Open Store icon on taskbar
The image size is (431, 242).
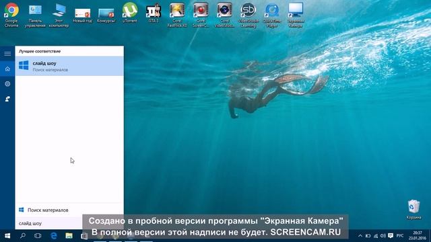pos(84,236)
